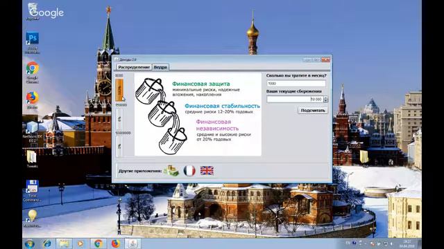Launch Internet Explorer from the taskbar
The height and width of the screenshot is (249, 444).
coord(47,243)
